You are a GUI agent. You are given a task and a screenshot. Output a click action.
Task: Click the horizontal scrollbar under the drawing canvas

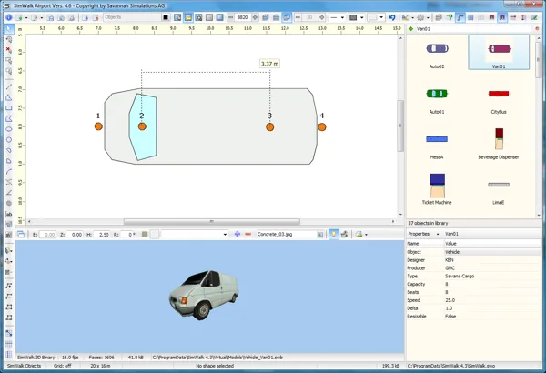(212, 221)
